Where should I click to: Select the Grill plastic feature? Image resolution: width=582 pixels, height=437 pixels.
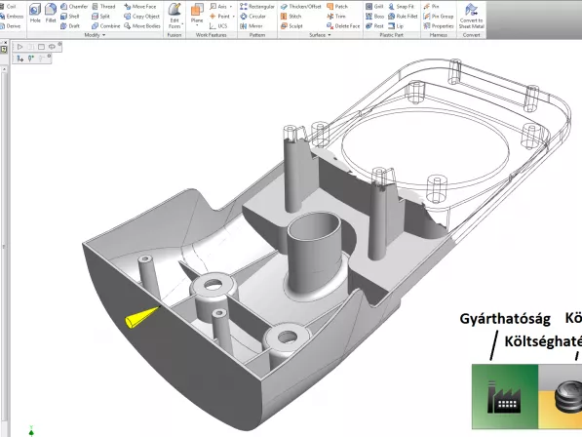(374, 6)
